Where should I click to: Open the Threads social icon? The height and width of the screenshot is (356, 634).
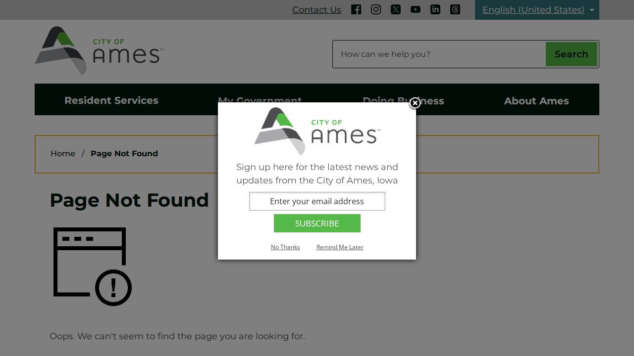click(455, 9)
